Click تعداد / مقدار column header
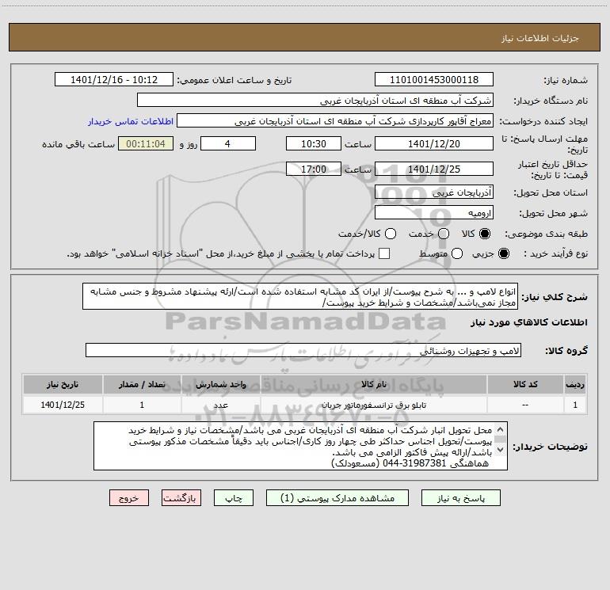Viewport: 610px width, 590px height. pos(142,384)
